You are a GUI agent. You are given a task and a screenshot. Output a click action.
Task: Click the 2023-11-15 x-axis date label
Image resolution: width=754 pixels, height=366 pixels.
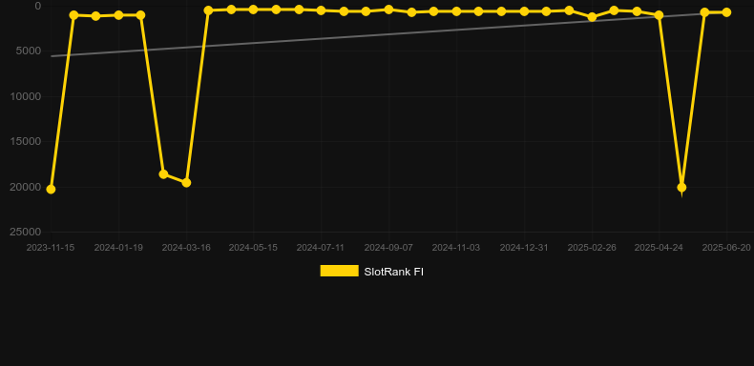[x=51, y=248]
